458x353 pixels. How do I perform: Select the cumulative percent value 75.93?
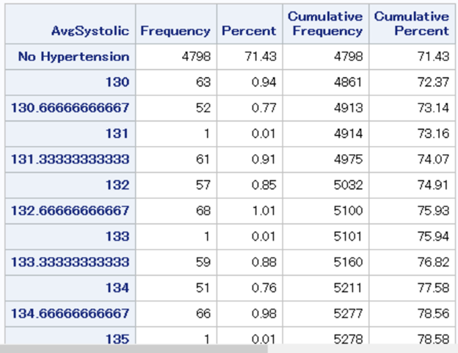coord(434,211)
